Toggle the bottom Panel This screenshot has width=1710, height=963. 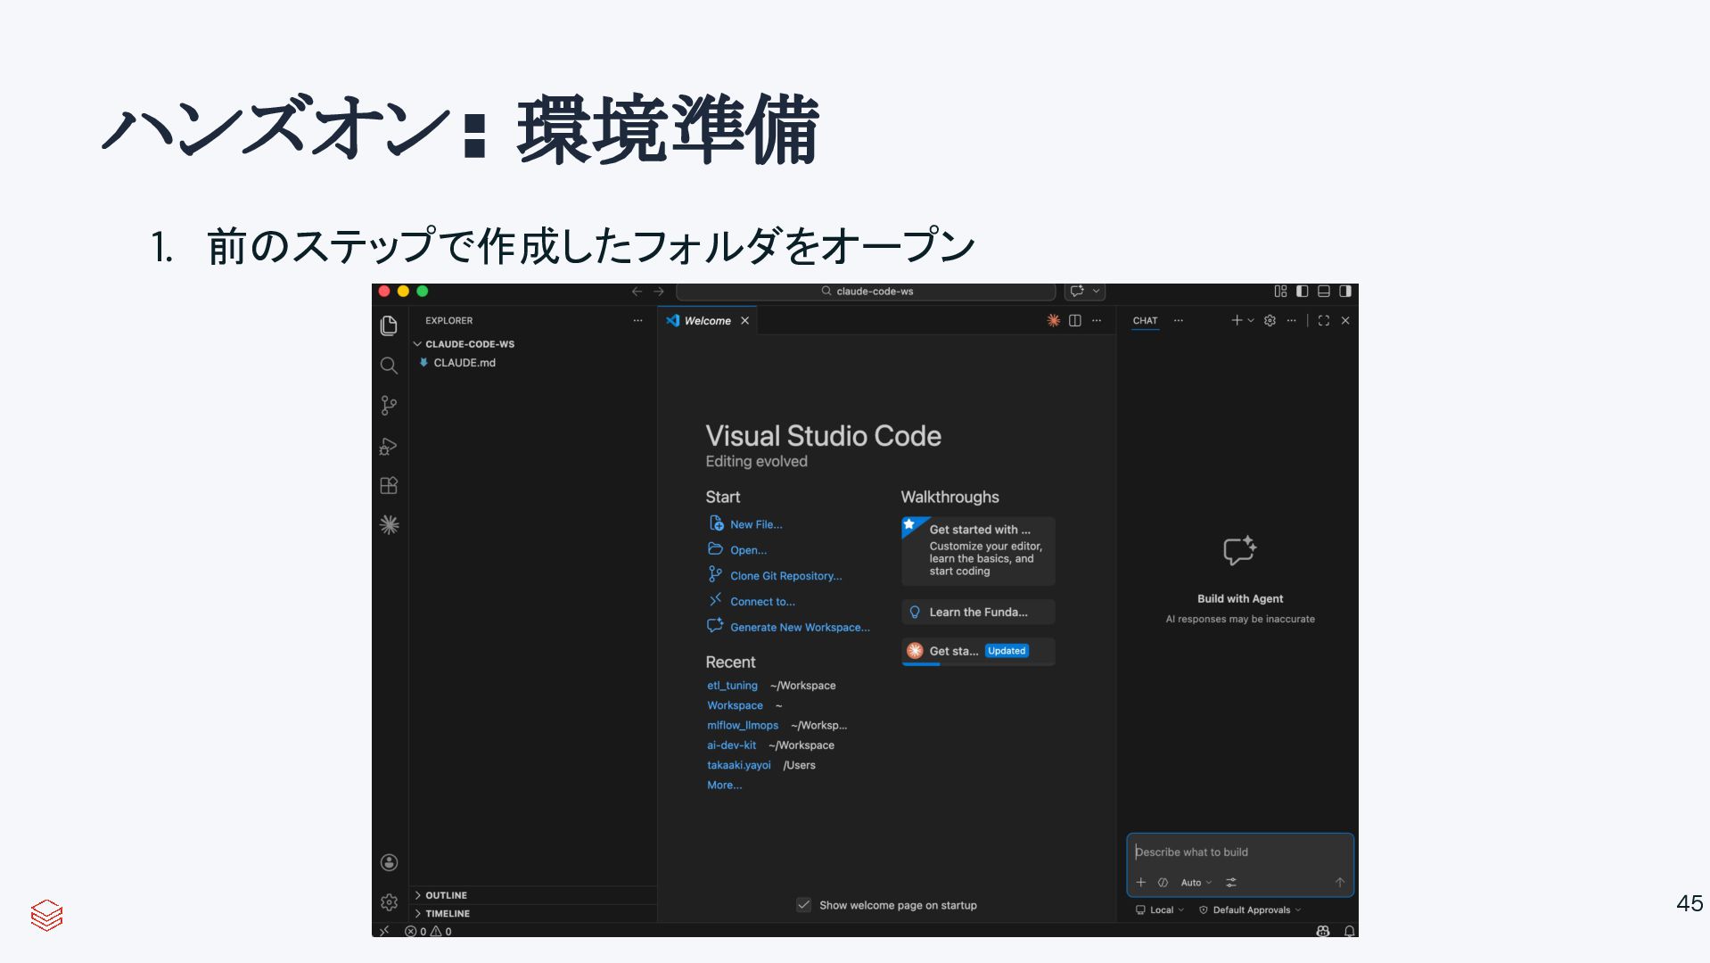1324,292
